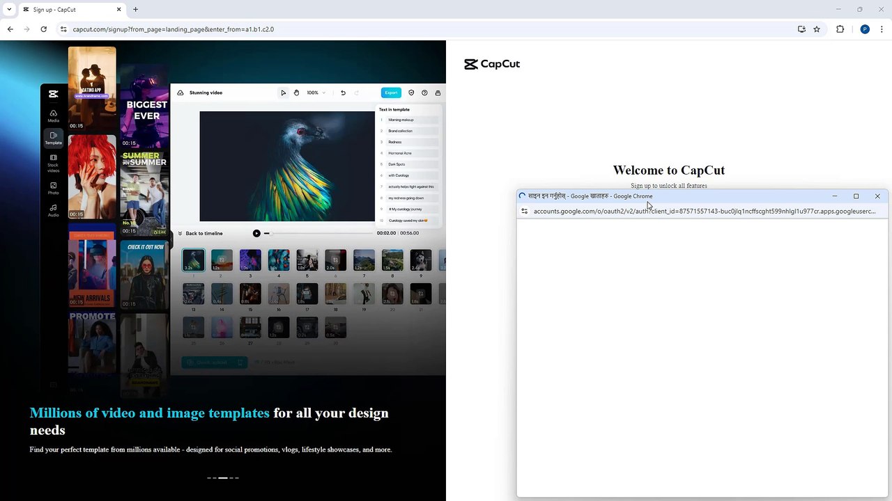The image size is (892, 501).
Task: Select the Media icon in promo sidebar
Action: tap(53, 116)
